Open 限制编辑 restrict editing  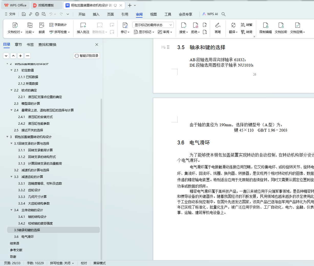pos(266,28)
